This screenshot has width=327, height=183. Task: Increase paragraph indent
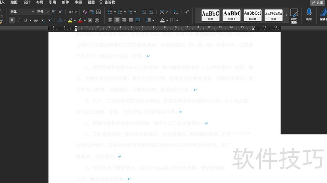pyautogui.click(x=151, y=12)
